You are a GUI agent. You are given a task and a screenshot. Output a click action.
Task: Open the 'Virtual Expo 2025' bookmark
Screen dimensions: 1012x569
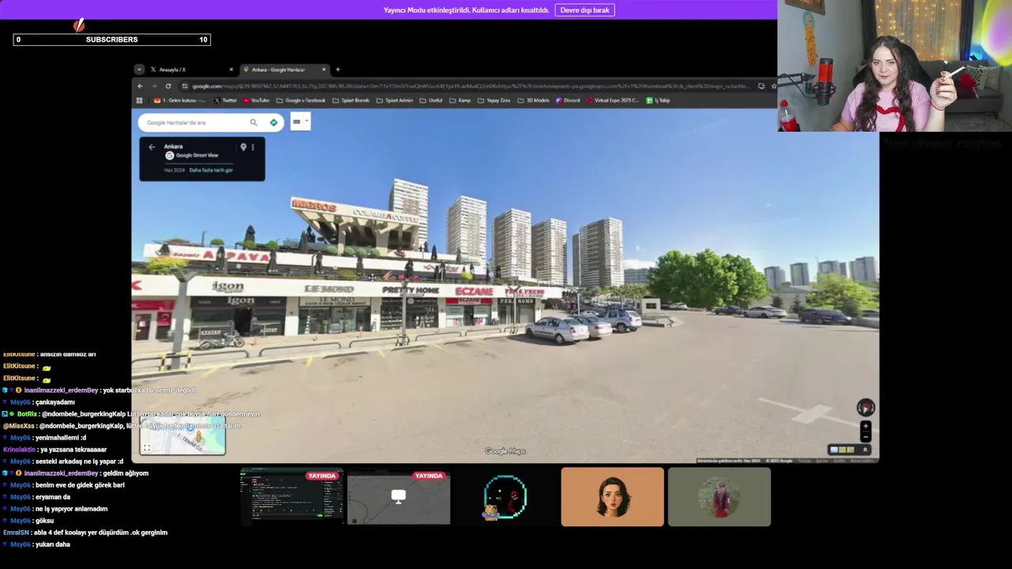[613, 100]
